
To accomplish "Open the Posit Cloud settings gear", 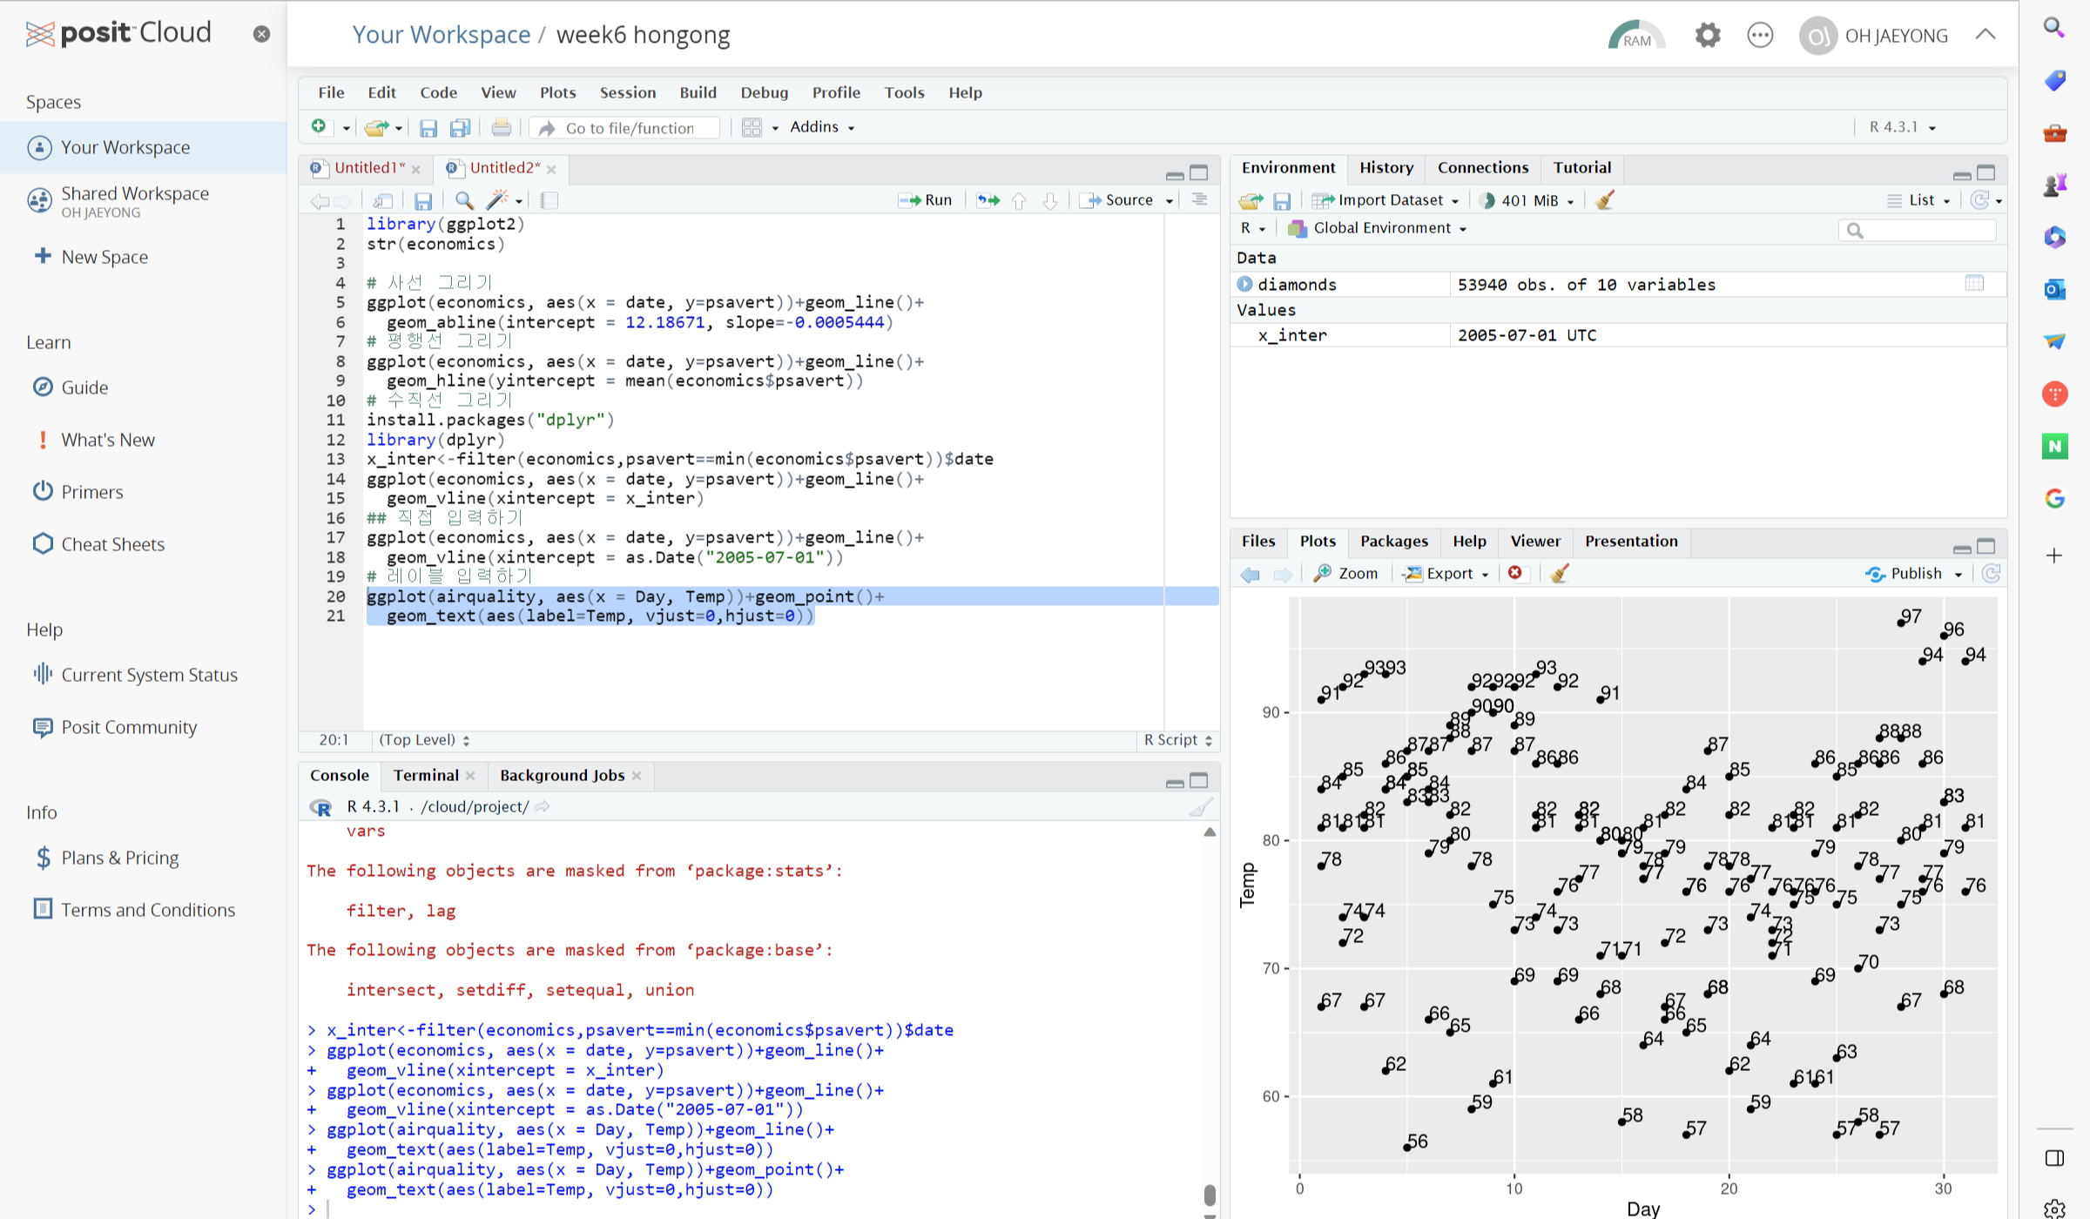I will pos(1707,36).
